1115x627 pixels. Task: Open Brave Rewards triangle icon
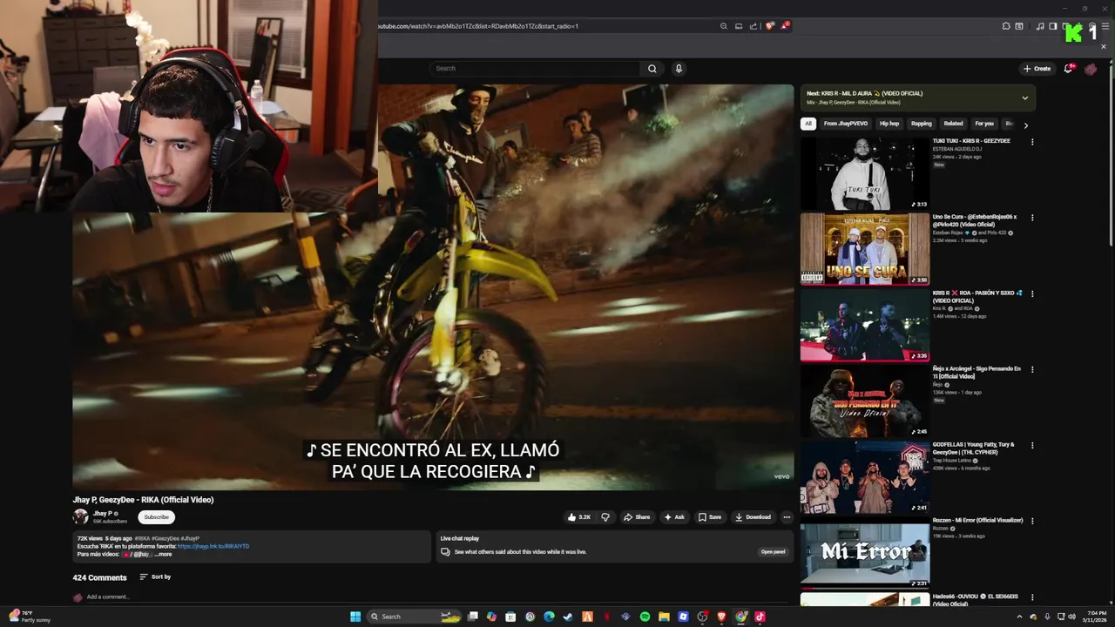(785, 26)
